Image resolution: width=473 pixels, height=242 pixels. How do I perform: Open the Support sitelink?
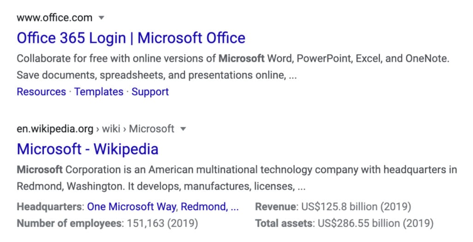click(150, 92)
